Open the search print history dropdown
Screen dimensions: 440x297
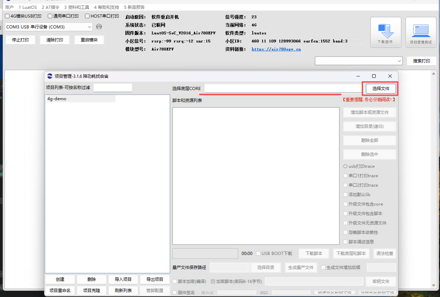399,61
